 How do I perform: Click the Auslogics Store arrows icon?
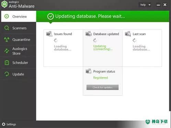[x=7, y=51]
